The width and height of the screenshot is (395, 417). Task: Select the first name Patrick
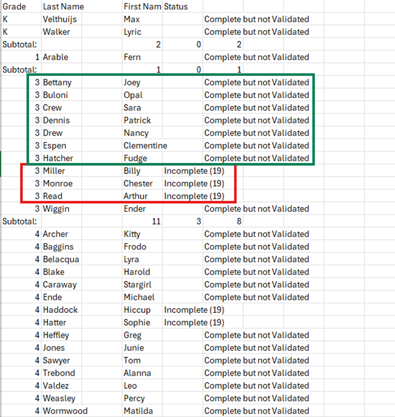tap(142, 120)
